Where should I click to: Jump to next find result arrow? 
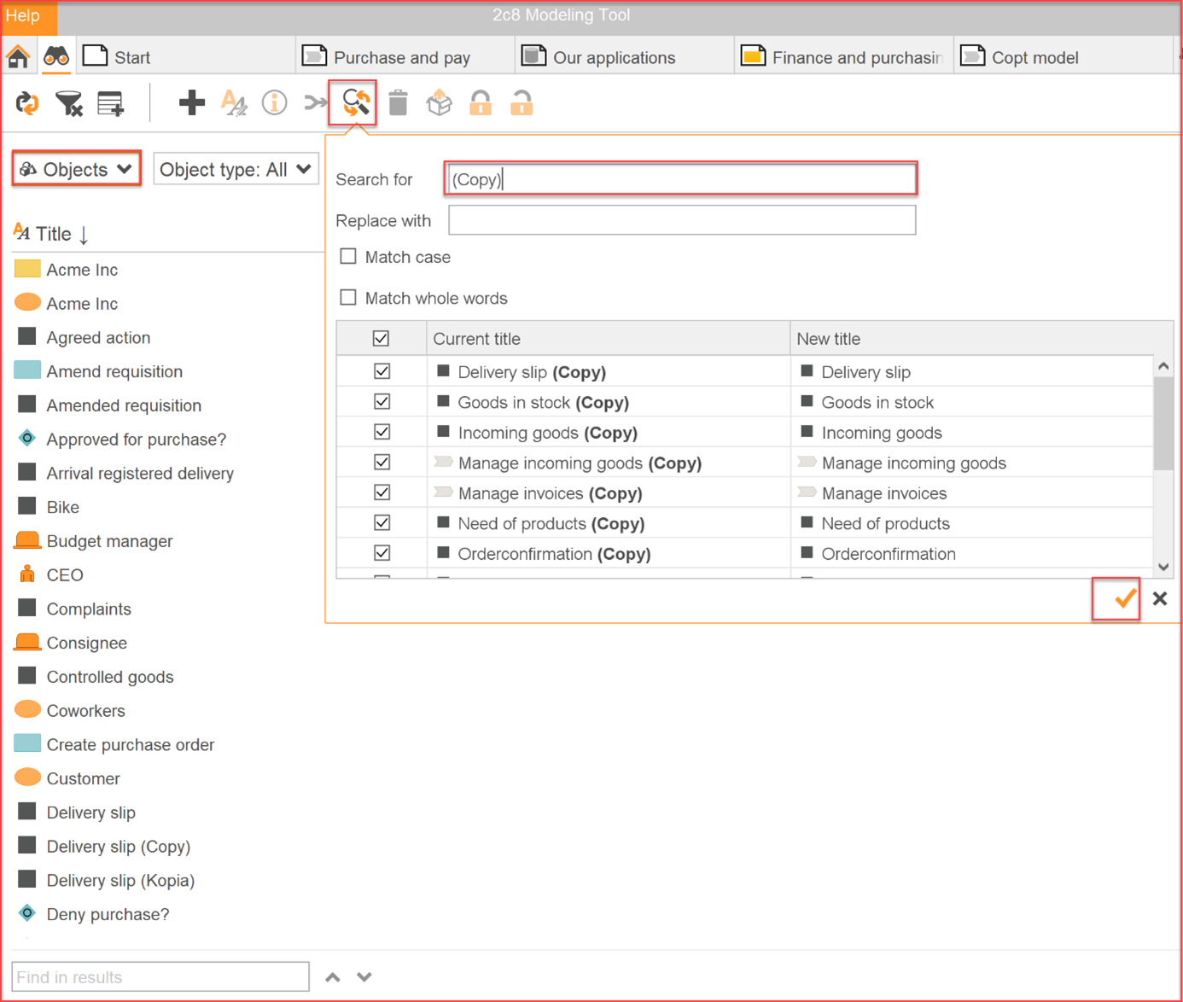tap(364, 977)
